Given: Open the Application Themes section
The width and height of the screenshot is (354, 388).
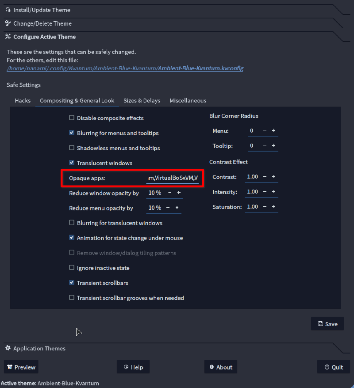Looking at the screenshot, I should point(39,348).
